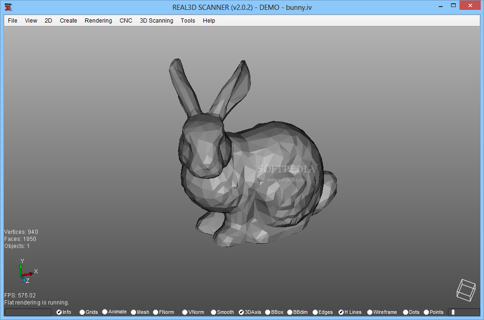Click the REAL3D app icon in title bar
This screenshot has width=484, height=320.
(8, 7)
